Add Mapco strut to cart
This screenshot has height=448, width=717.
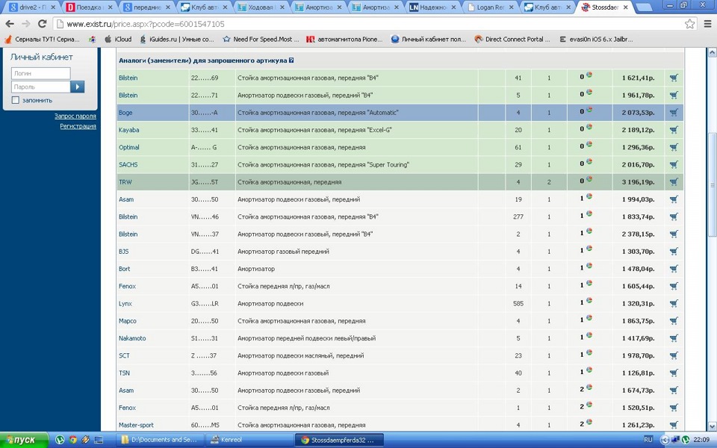tap(674, 321)
